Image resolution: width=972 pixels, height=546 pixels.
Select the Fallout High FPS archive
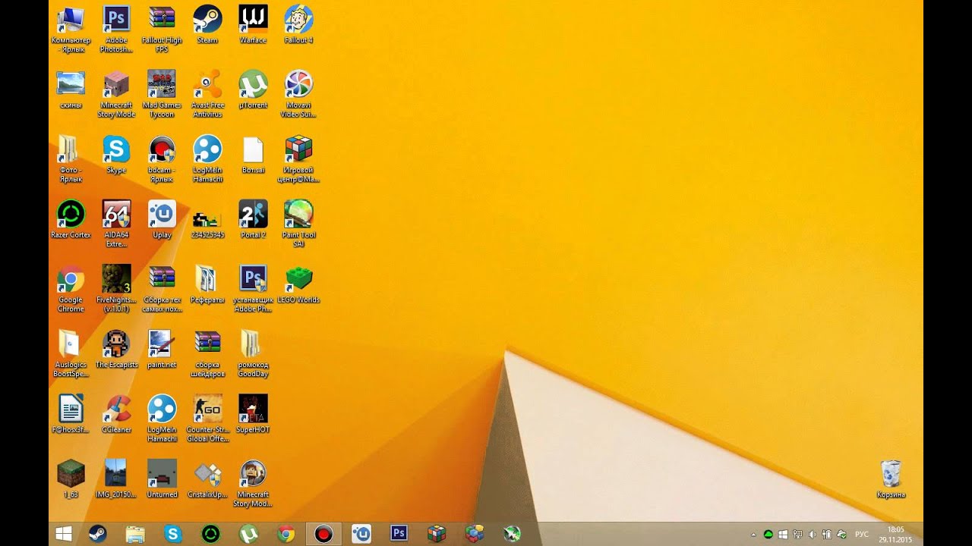(162, 28)
